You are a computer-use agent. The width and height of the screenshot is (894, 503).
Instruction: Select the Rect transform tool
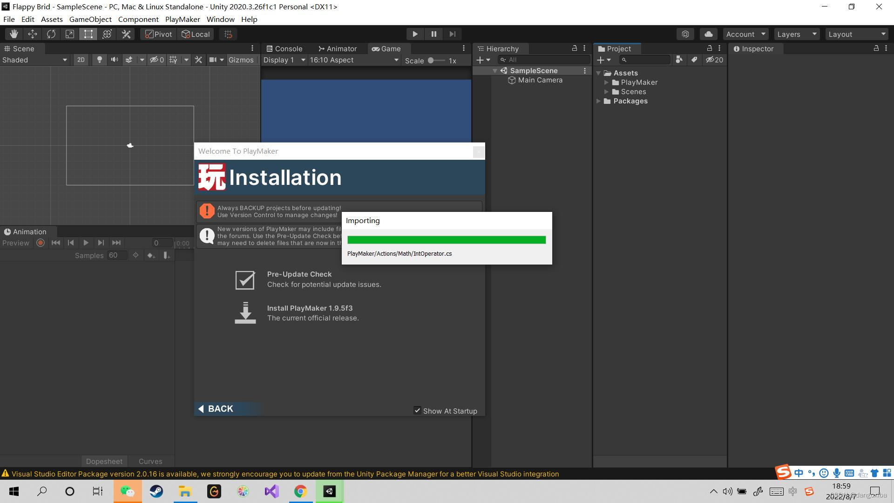coord(88,34)
